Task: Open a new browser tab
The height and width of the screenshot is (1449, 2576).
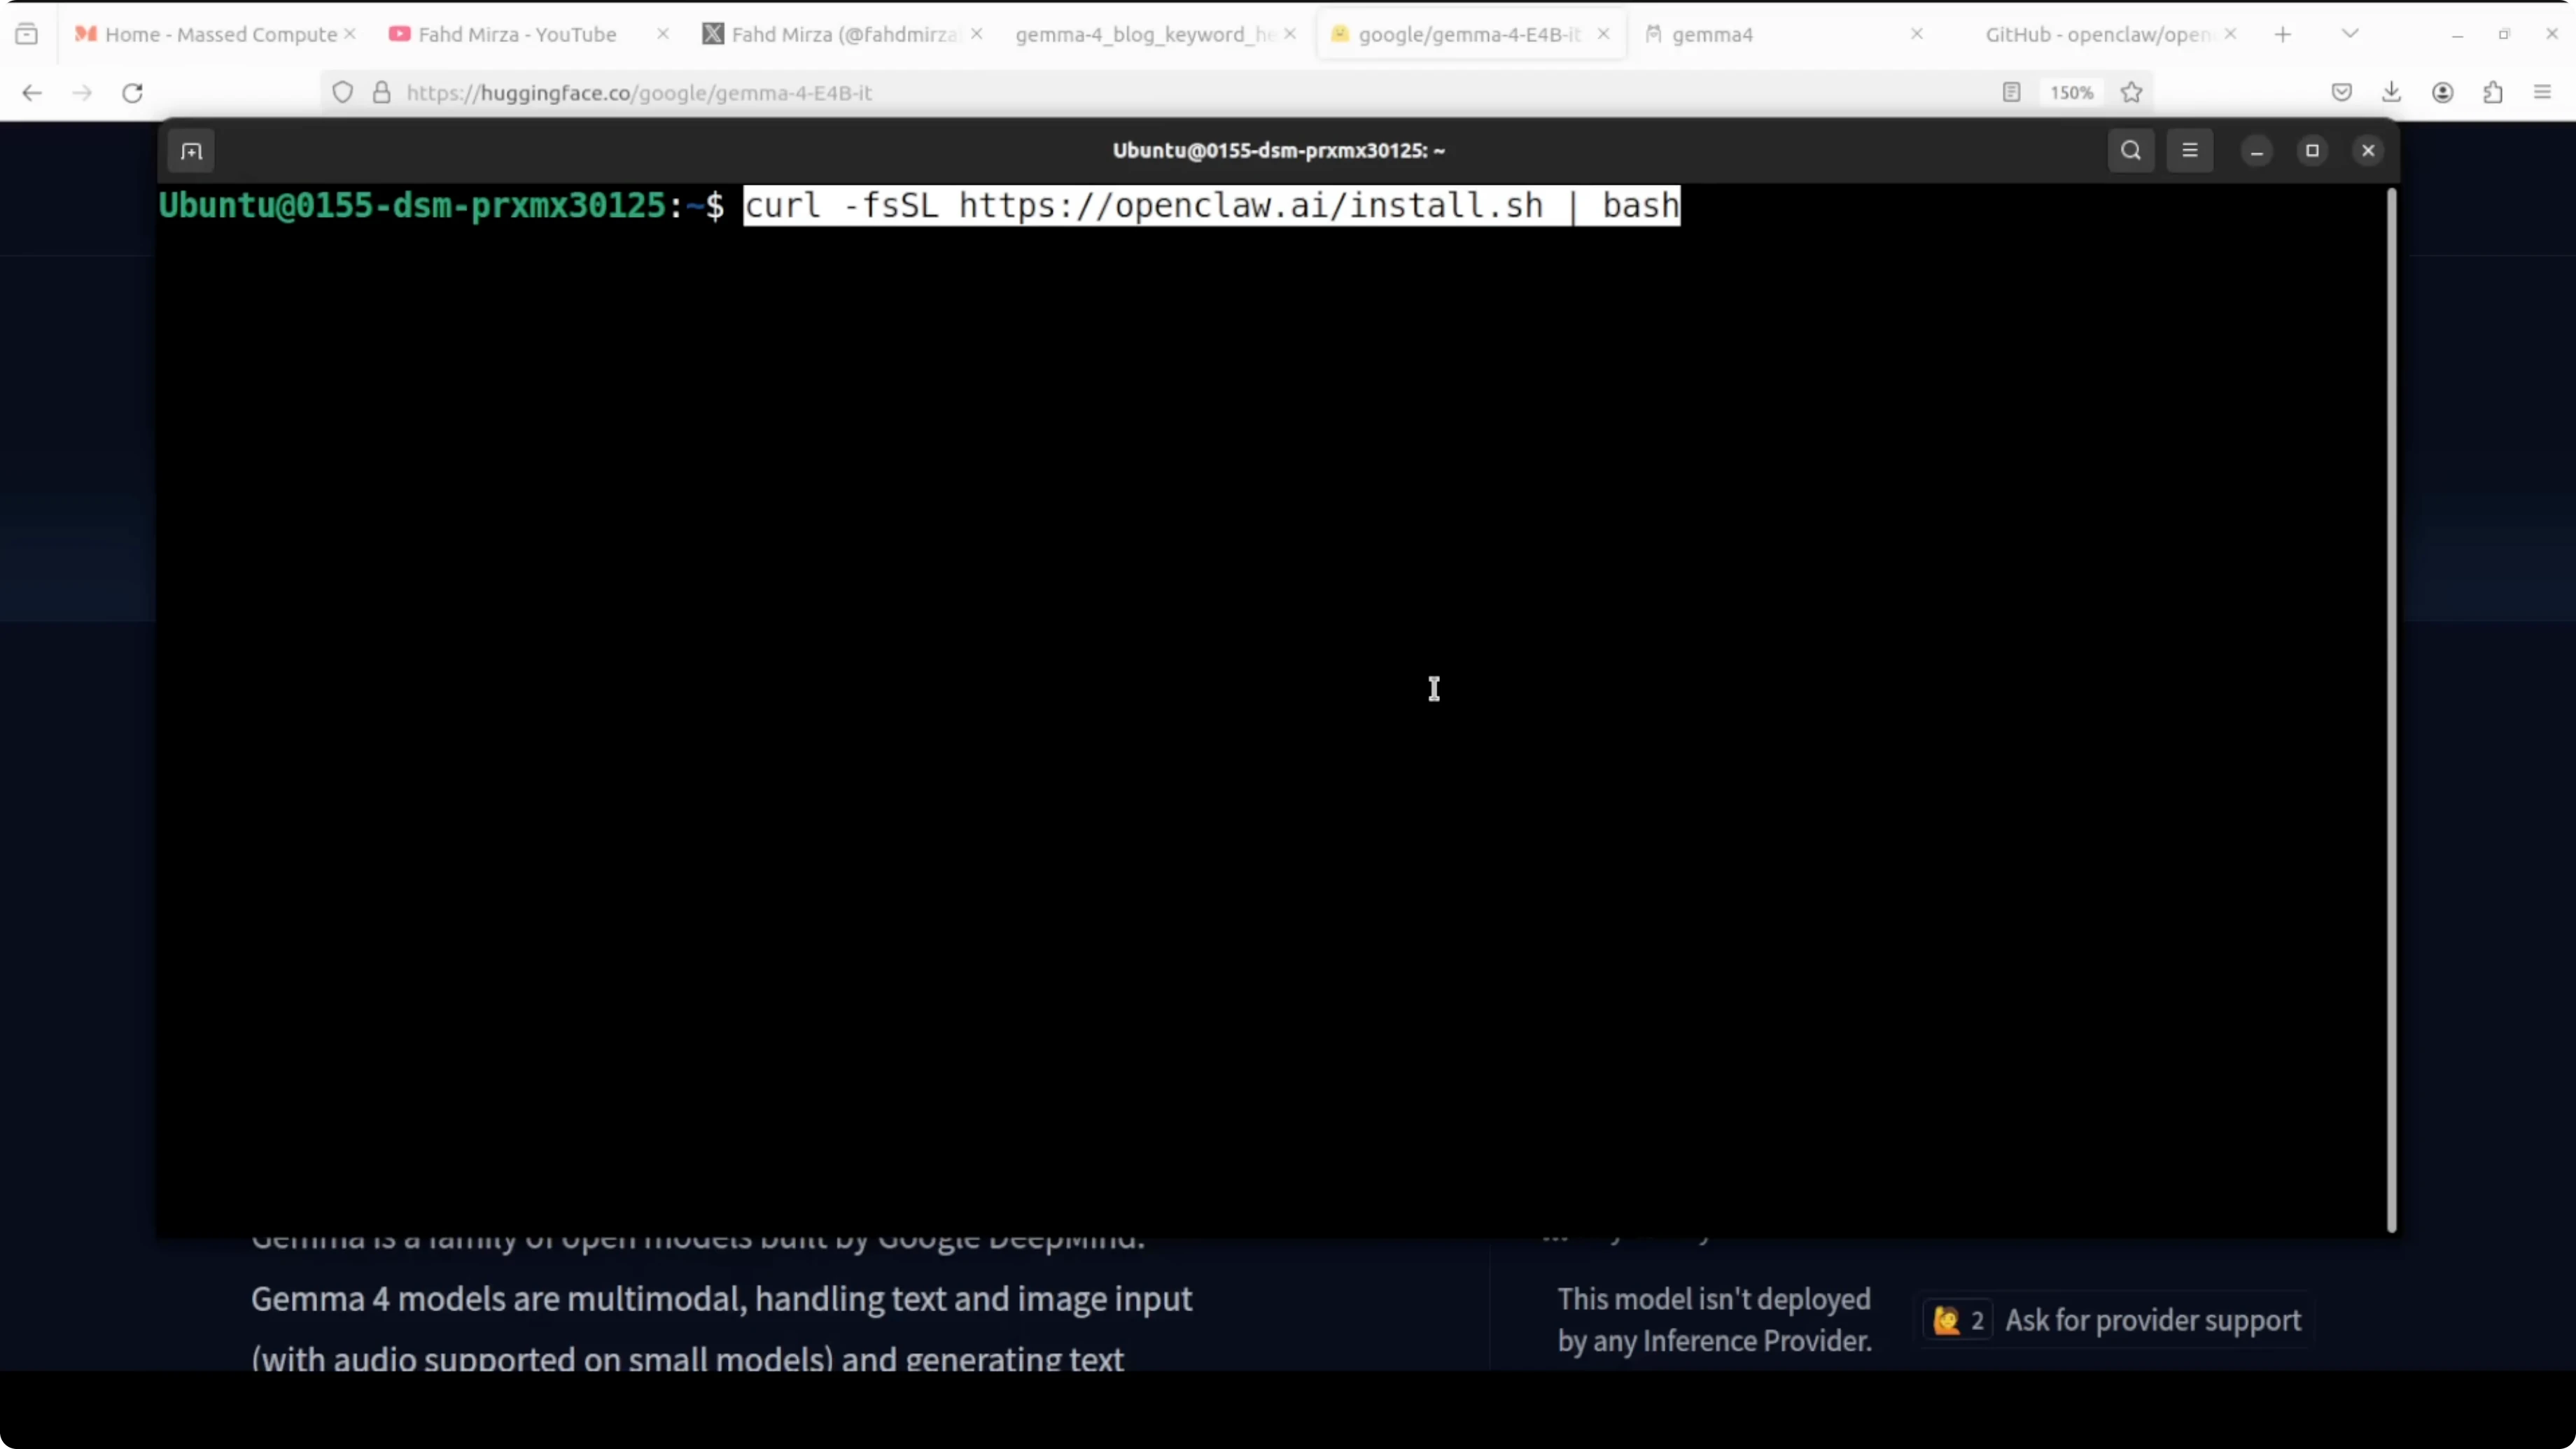Action: (x=2282, y=34)
